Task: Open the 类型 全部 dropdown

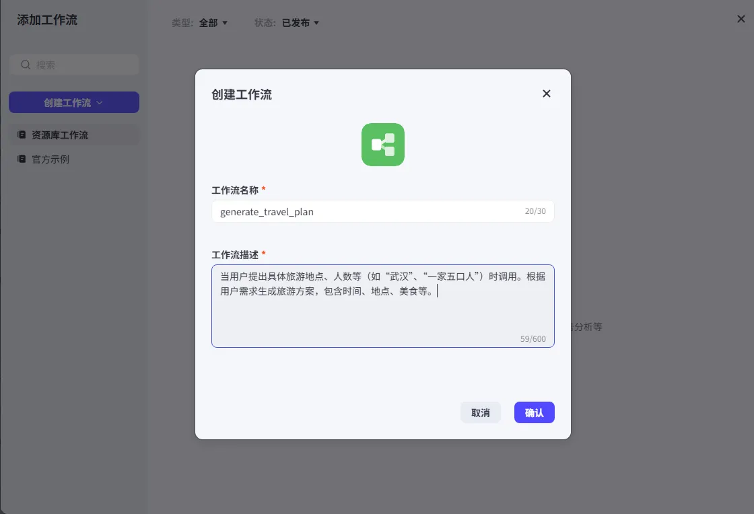Action: click(213, 23)
